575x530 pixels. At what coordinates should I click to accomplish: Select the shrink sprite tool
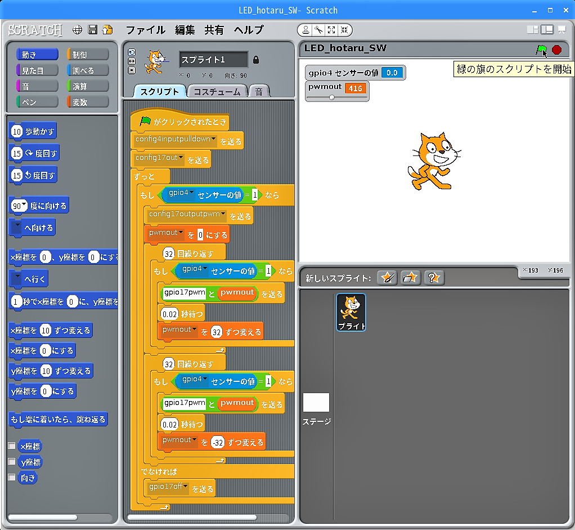coord(344,30)
